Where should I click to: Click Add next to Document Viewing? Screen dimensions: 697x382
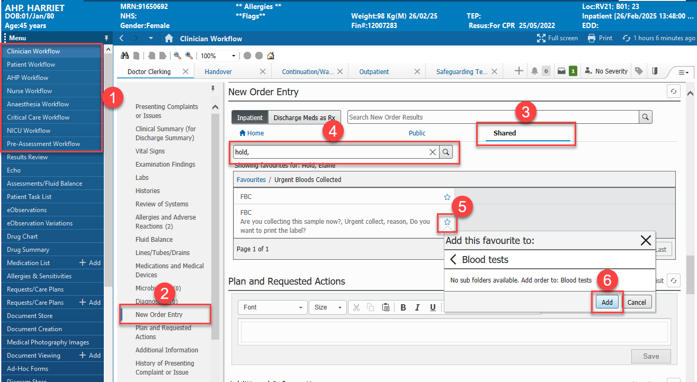point(90,355)
